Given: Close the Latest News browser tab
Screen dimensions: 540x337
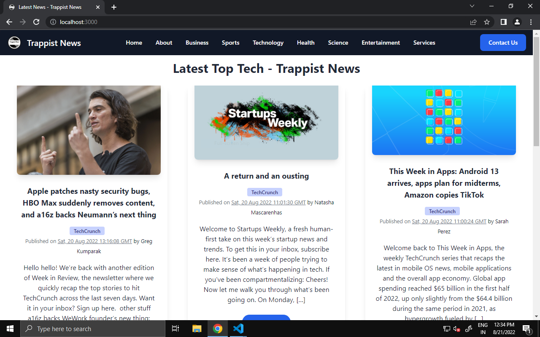Looking at the screenshot, I should point(98,7).
